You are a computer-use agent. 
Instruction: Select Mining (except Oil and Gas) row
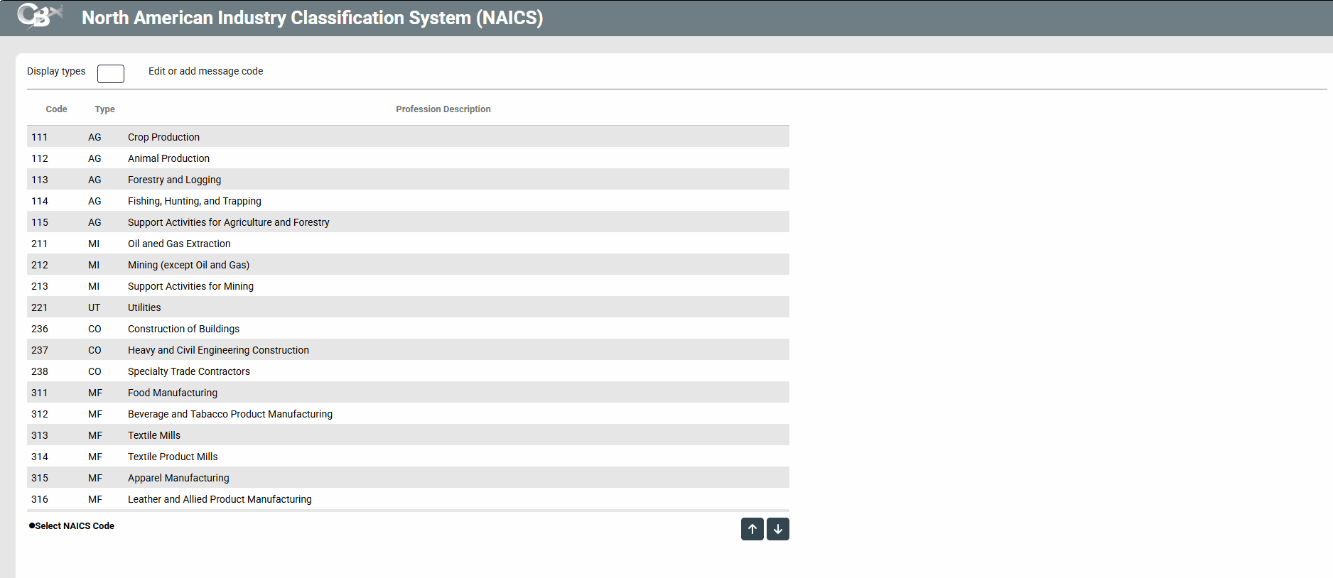(188, 265)
